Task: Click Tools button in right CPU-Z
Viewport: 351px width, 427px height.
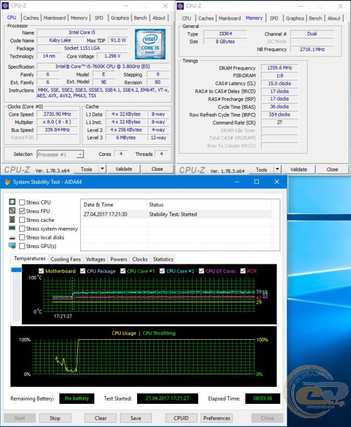Action: 261,170
